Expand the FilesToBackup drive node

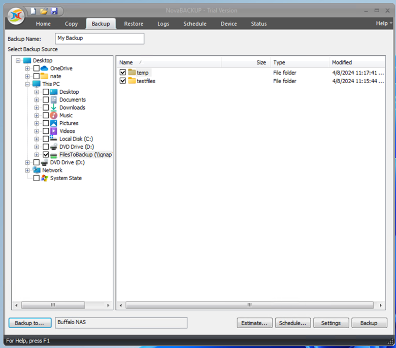(37, 155)
